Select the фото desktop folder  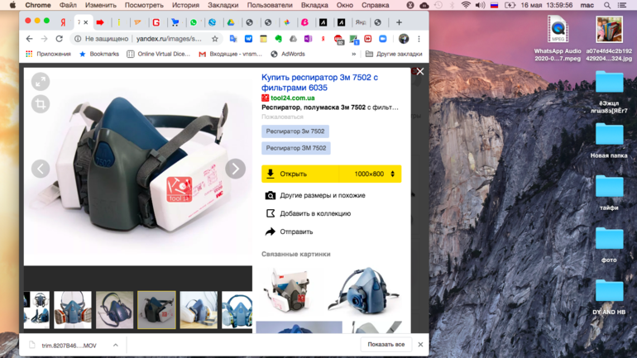coord(609,245)
